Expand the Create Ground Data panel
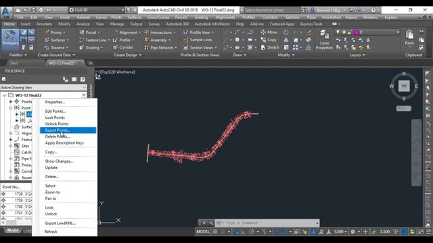The width and height of the screenshot is (433, 243). [x=56, y=55]
